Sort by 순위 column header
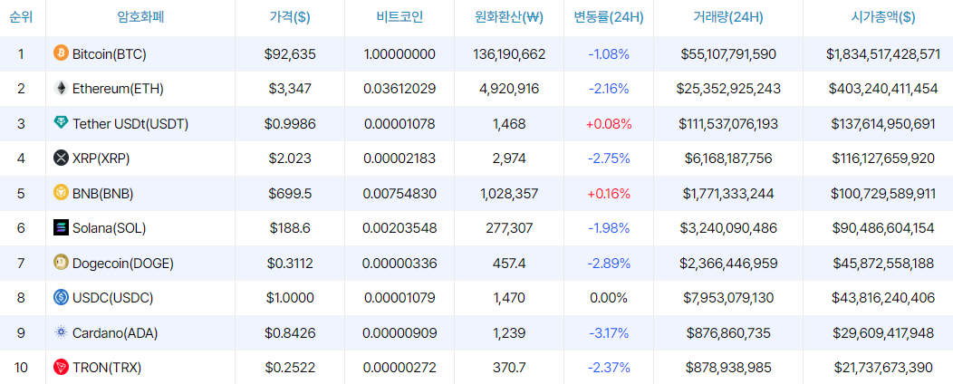The height and width of the screenshot is (384, 953). tap(21, 17)
